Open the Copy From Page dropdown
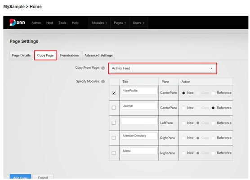Viewport: 250px width, 180px height. [x=163, y=68]
